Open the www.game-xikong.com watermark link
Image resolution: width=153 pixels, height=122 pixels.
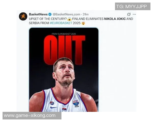click(x=32, y=116)
